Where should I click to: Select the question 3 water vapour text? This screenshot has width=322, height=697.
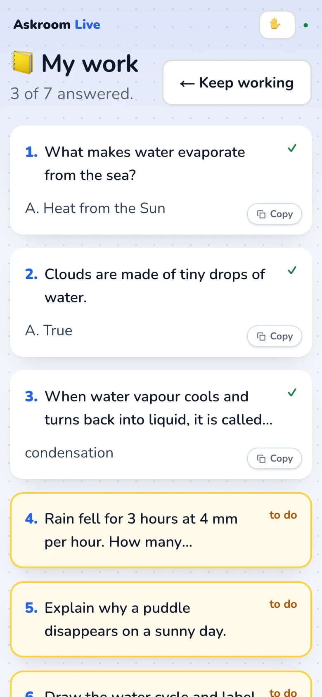159,408
